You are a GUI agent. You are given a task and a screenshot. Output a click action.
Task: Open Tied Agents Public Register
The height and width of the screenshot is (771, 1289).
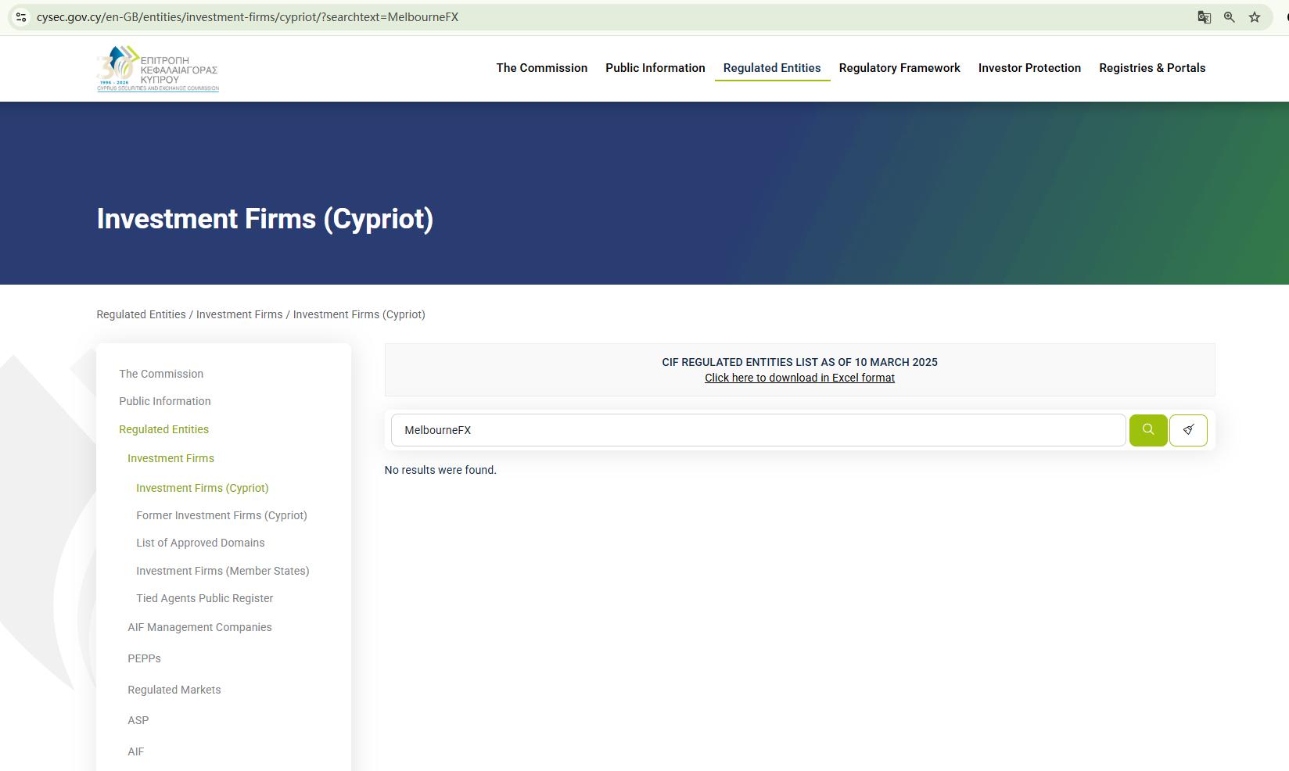pos(205,598)
